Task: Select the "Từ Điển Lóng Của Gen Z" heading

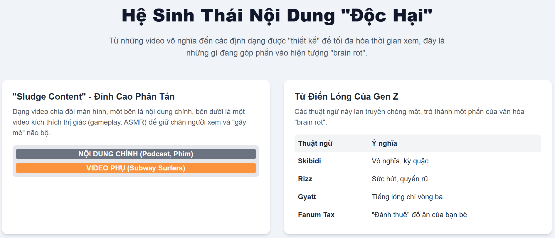Action: tap(346, 96)
